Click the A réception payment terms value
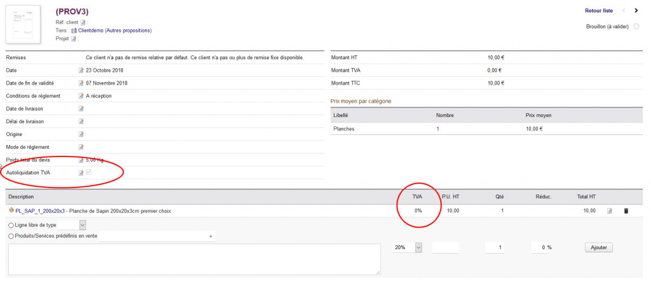The width and height of the screenshot is (651, 281). [x=99, y=96]
